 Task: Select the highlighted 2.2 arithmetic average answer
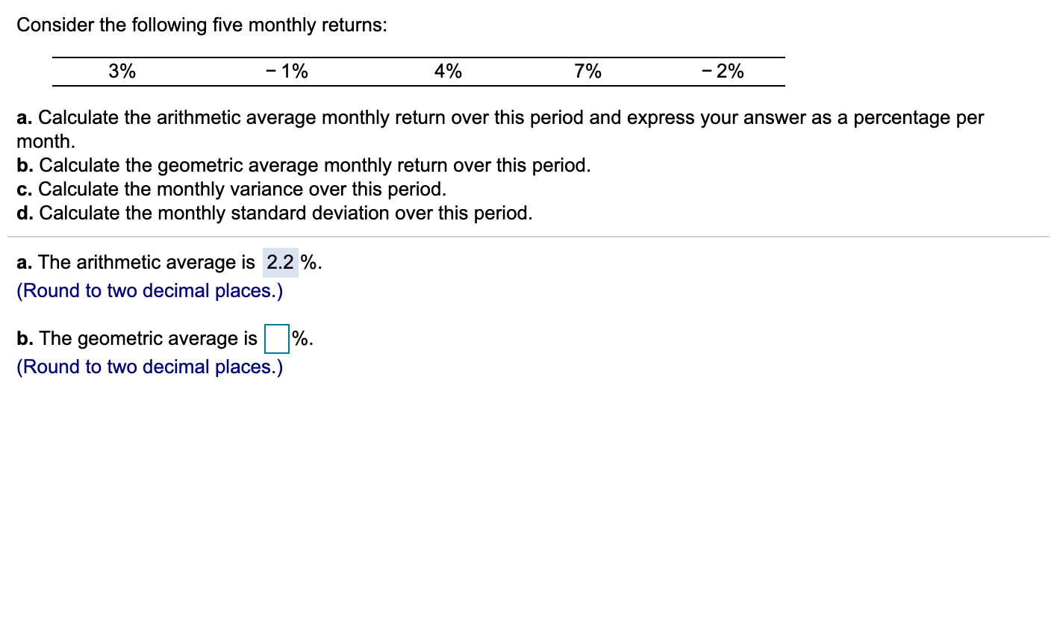pos(280,262)
